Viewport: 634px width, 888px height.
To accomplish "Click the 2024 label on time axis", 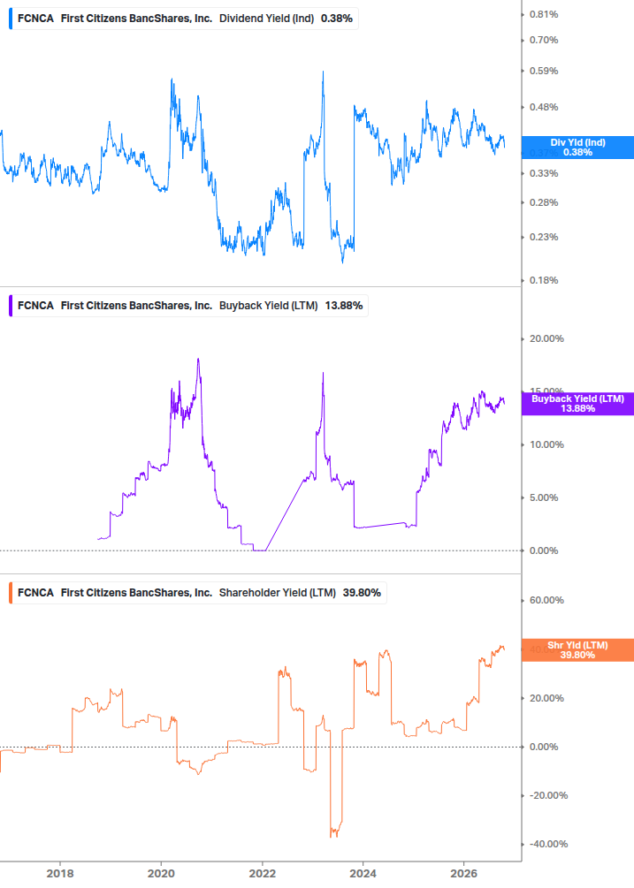I will tap(363, 873).
